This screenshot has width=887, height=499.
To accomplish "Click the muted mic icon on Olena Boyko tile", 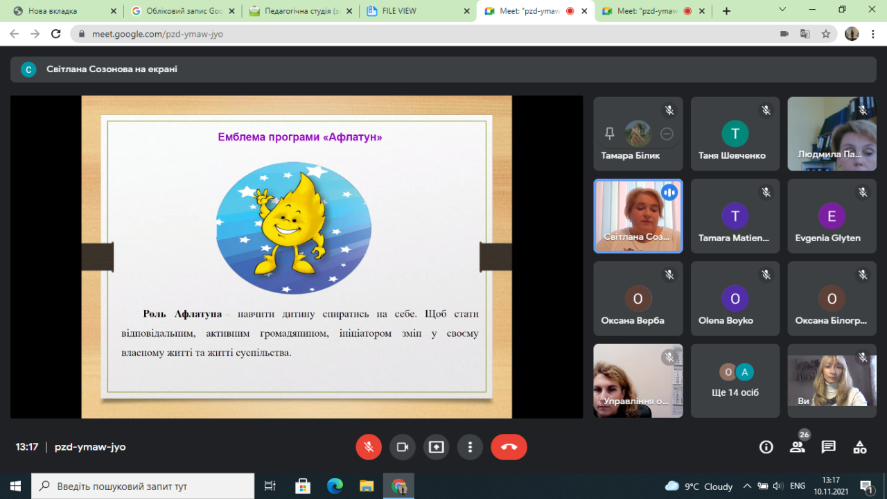I will coord(766,275).
